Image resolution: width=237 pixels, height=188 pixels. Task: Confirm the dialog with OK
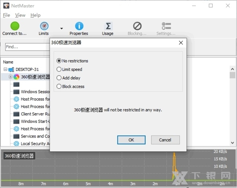pos(132,140)
